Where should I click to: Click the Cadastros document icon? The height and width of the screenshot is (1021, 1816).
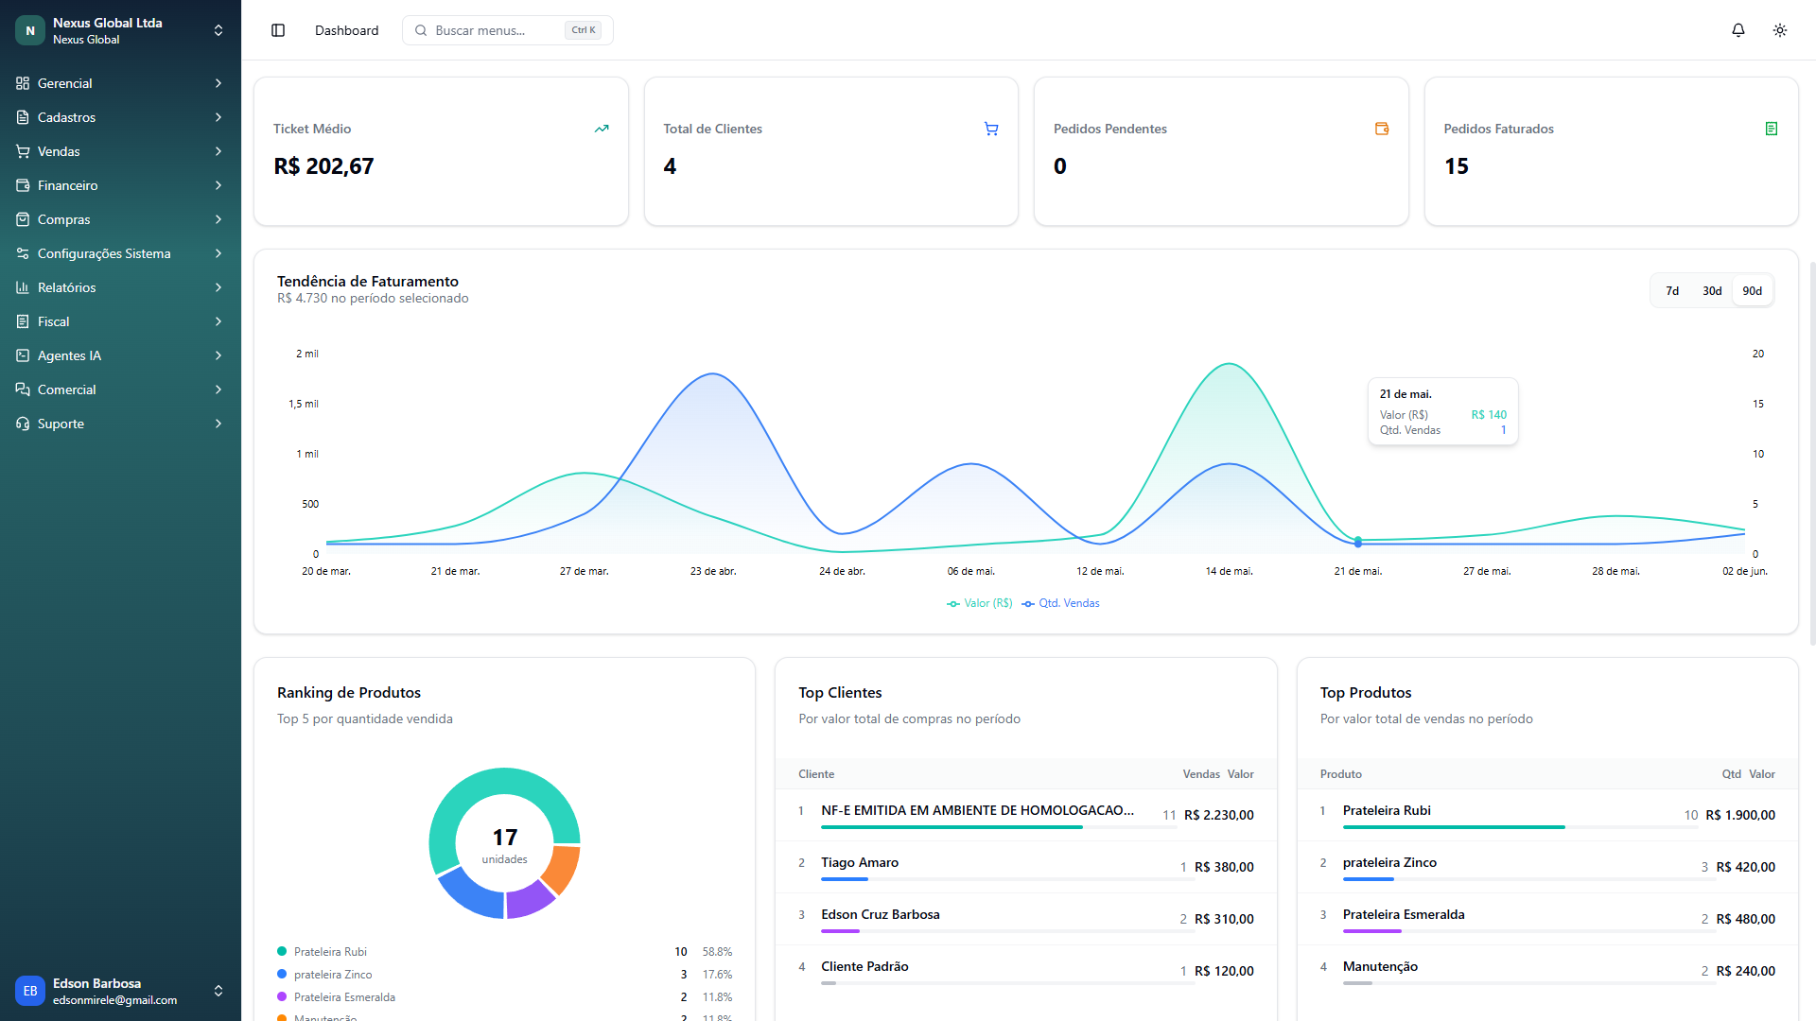coord(23,117)
